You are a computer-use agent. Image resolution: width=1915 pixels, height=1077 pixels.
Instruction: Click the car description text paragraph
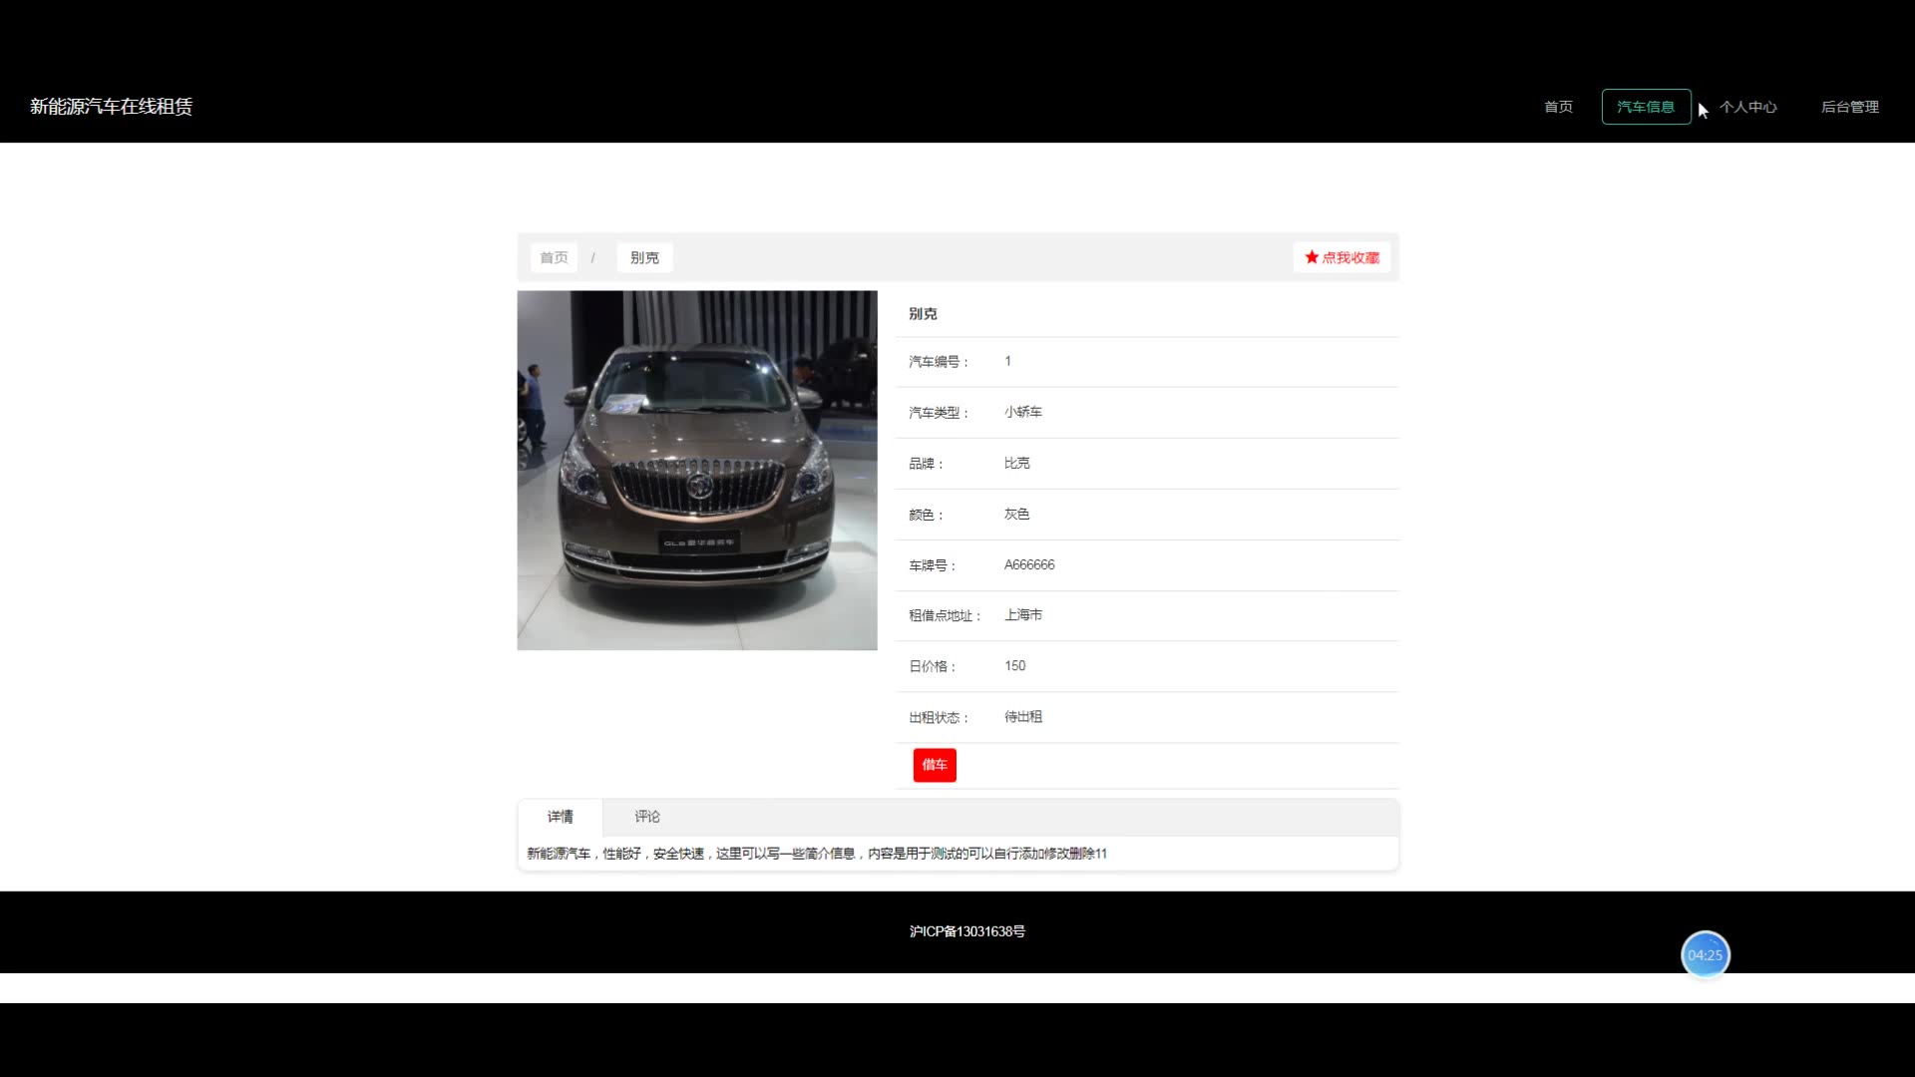(x=816, y=854)
